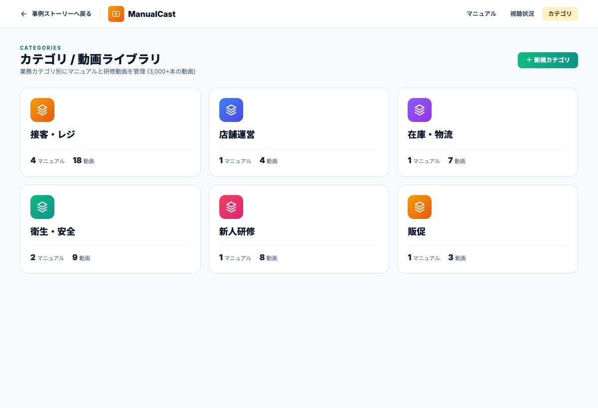Click the green layers icon for 衛生・安全
The height and width of the screenshot is (408, 598).
click(42, 207)
